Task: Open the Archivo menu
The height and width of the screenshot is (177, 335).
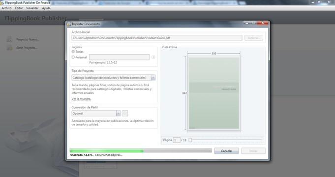Action: point(6,8)
